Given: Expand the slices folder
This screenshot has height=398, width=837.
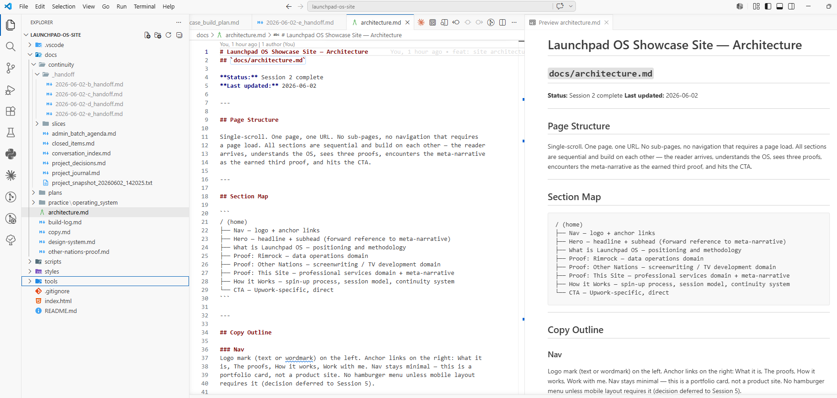Looking at the screenshot, I should (37, 124).
